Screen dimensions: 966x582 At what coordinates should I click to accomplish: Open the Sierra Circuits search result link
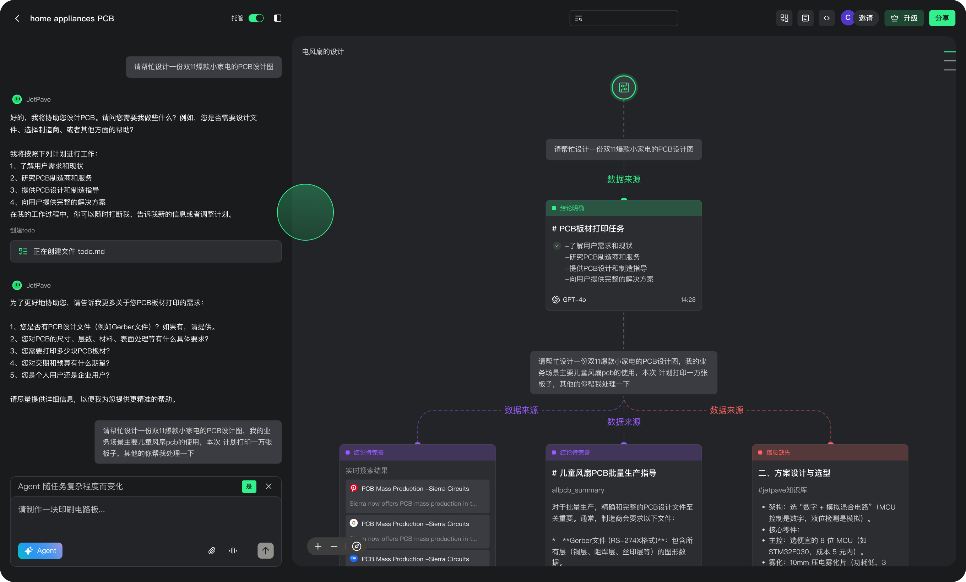[x=415, y=488]
